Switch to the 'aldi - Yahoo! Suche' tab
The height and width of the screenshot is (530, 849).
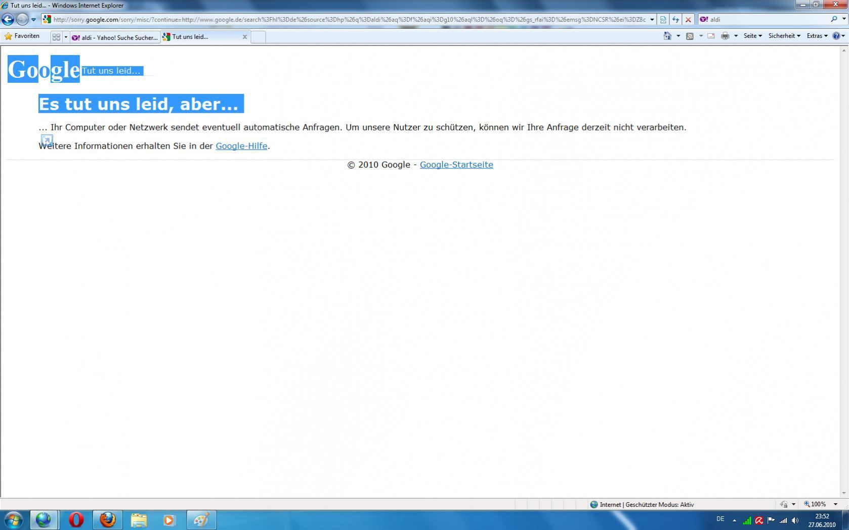pyautogui.click(x=115, y=37)
